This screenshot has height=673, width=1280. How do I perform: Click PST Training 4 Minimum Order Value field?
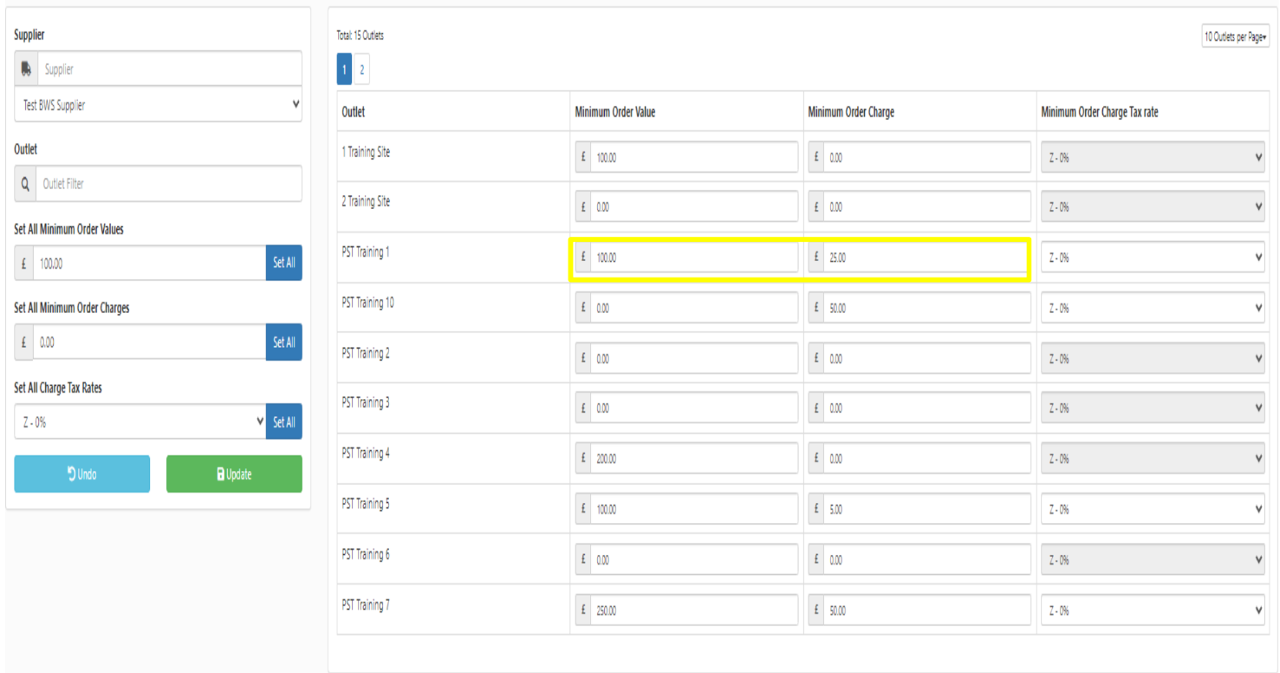693,460
